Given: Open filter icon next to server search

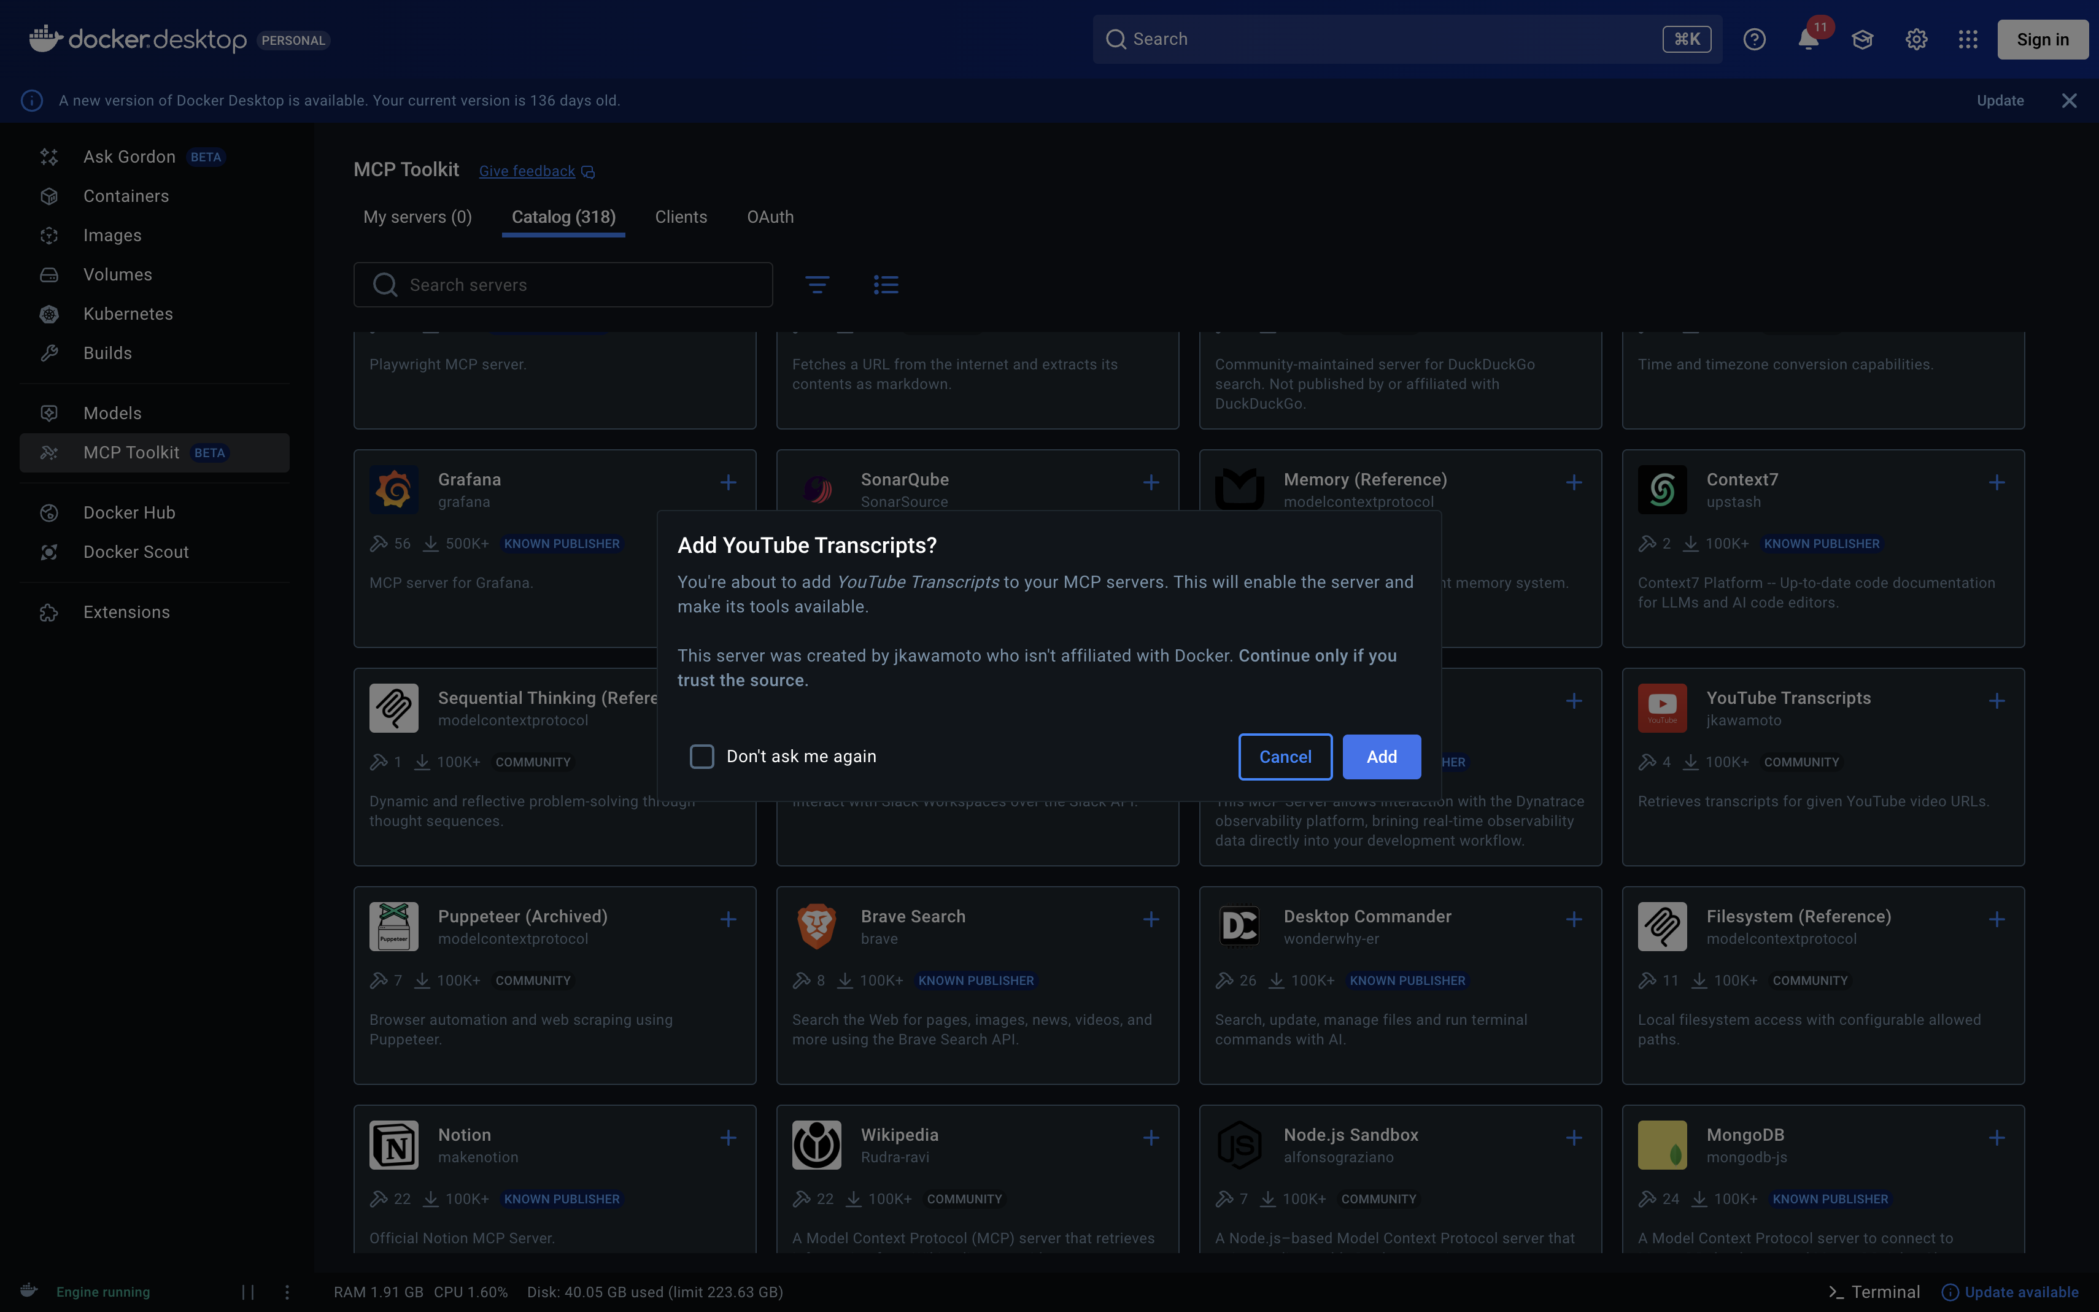Looking at the screenshot, I should (x=816, y=285).
